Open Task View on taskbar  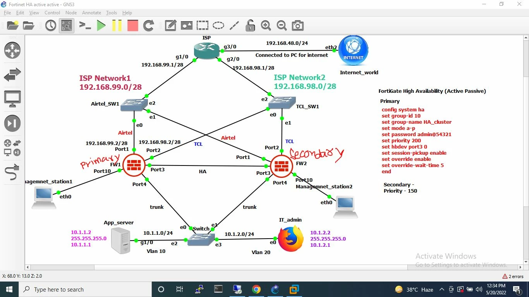point(180,289)
